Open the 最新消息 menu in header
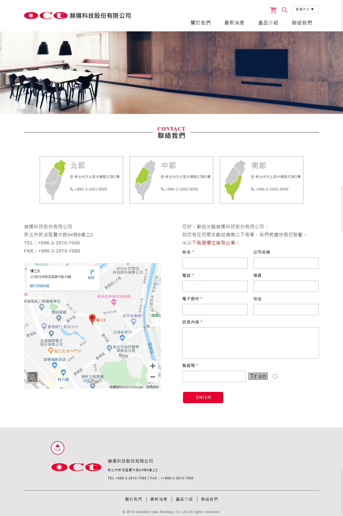 pyautogui.click(x=234, y=23)
